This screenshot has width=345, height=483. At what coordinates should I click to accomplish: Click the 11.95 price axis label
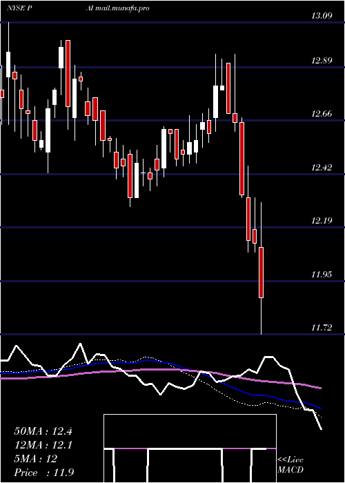click(322, 275)
